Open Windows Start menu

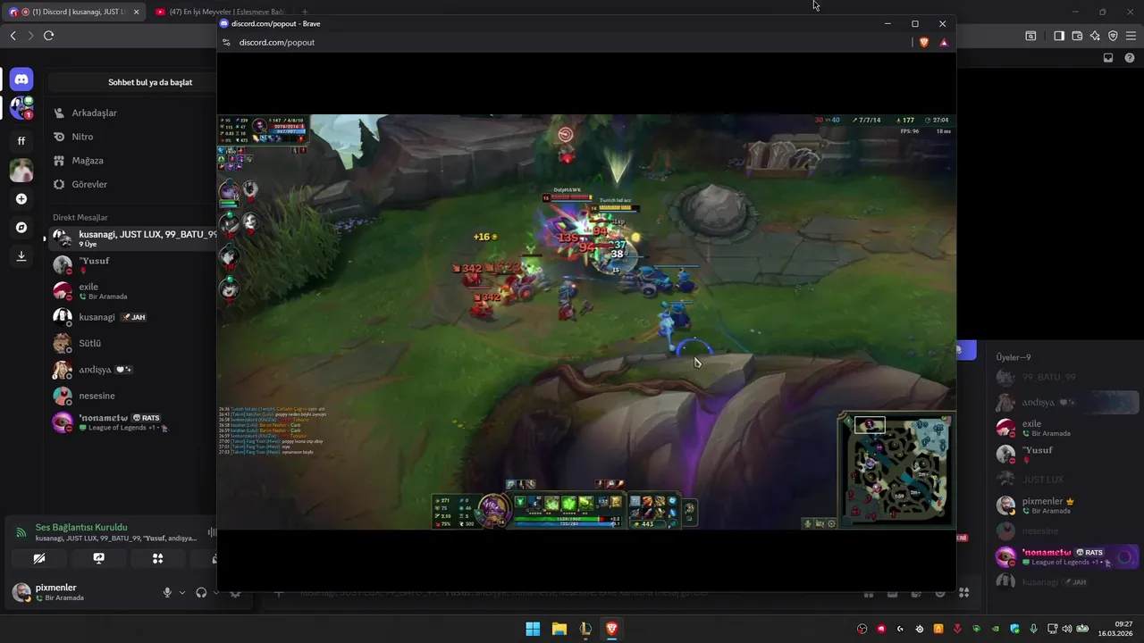tap(533, 629)
